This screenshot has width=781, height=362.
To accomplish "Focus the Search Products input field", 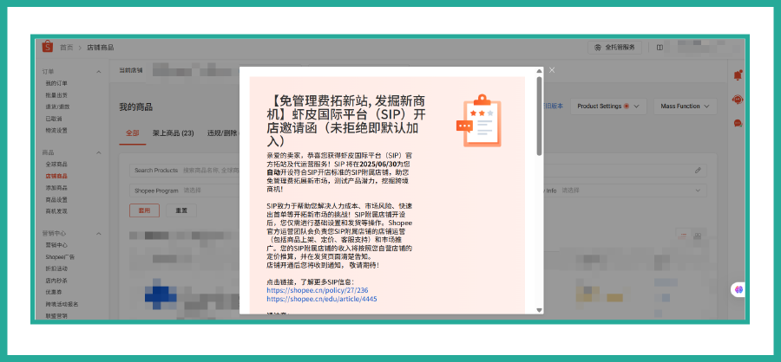I will (184, 171).
